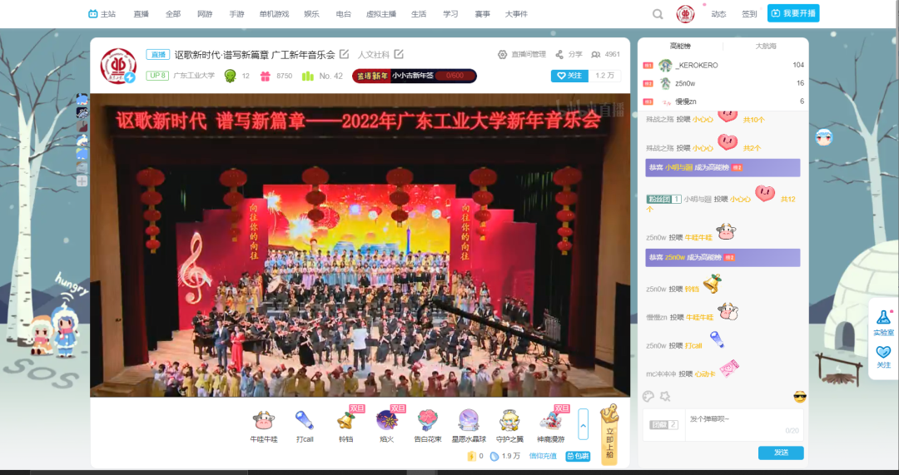
Task: Open the 实验室 flask sidebar icon
Action: pos(883,323)
